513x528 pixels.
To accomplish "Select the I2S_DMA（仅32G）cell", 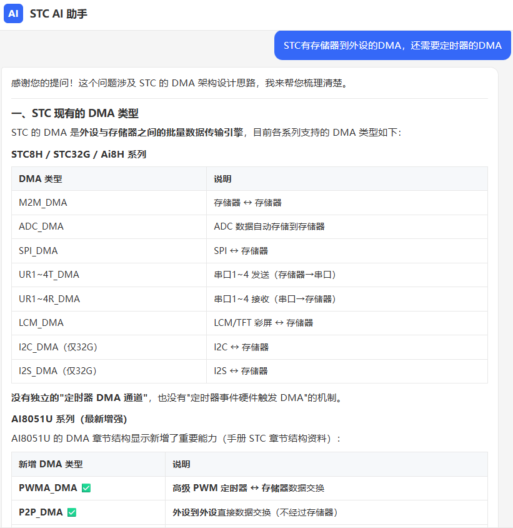I will click(x=109, y=371).
